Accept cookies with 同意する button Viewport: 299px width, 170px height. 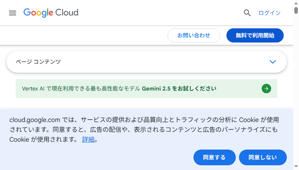click(x=215, y=157)
